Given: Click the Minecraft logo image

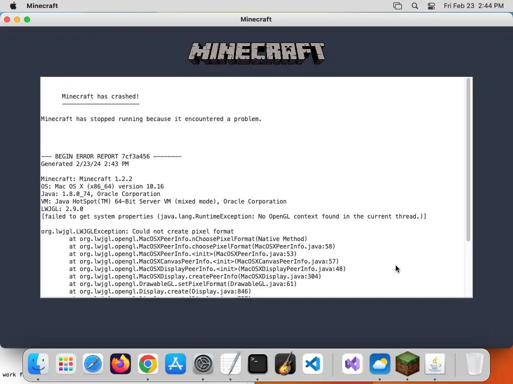Looking at the screenshot, I should [x=256, y=53].
